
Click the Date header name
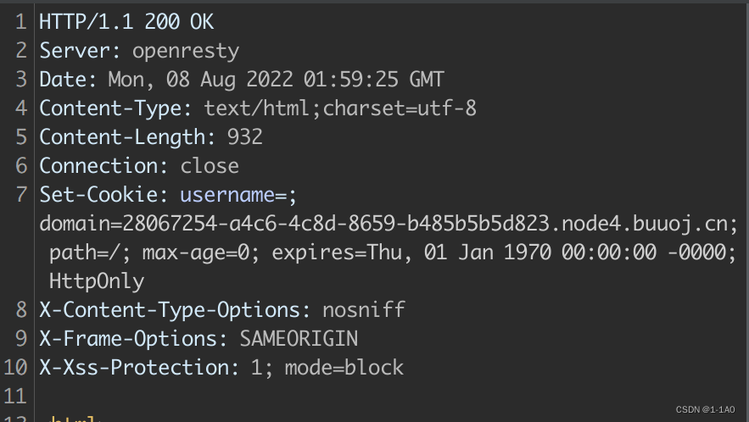pos(67,80)
